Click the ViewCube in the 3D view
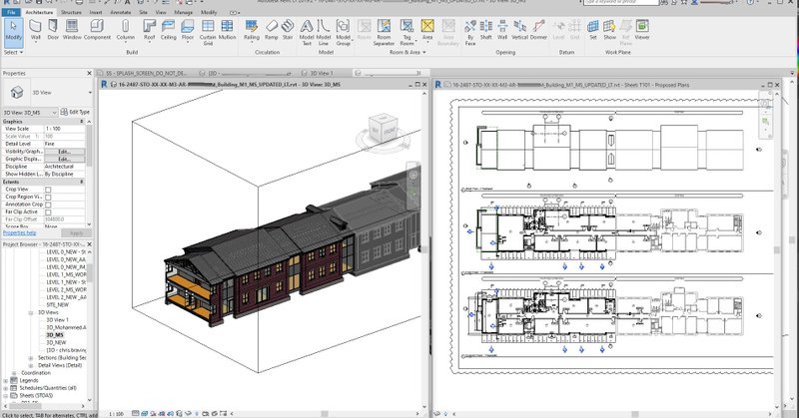 point(383,130)
